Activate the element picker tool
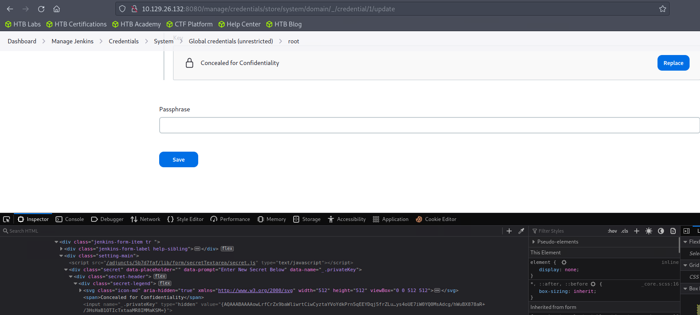This screenshot has width=700, height=315. [7, 219]
